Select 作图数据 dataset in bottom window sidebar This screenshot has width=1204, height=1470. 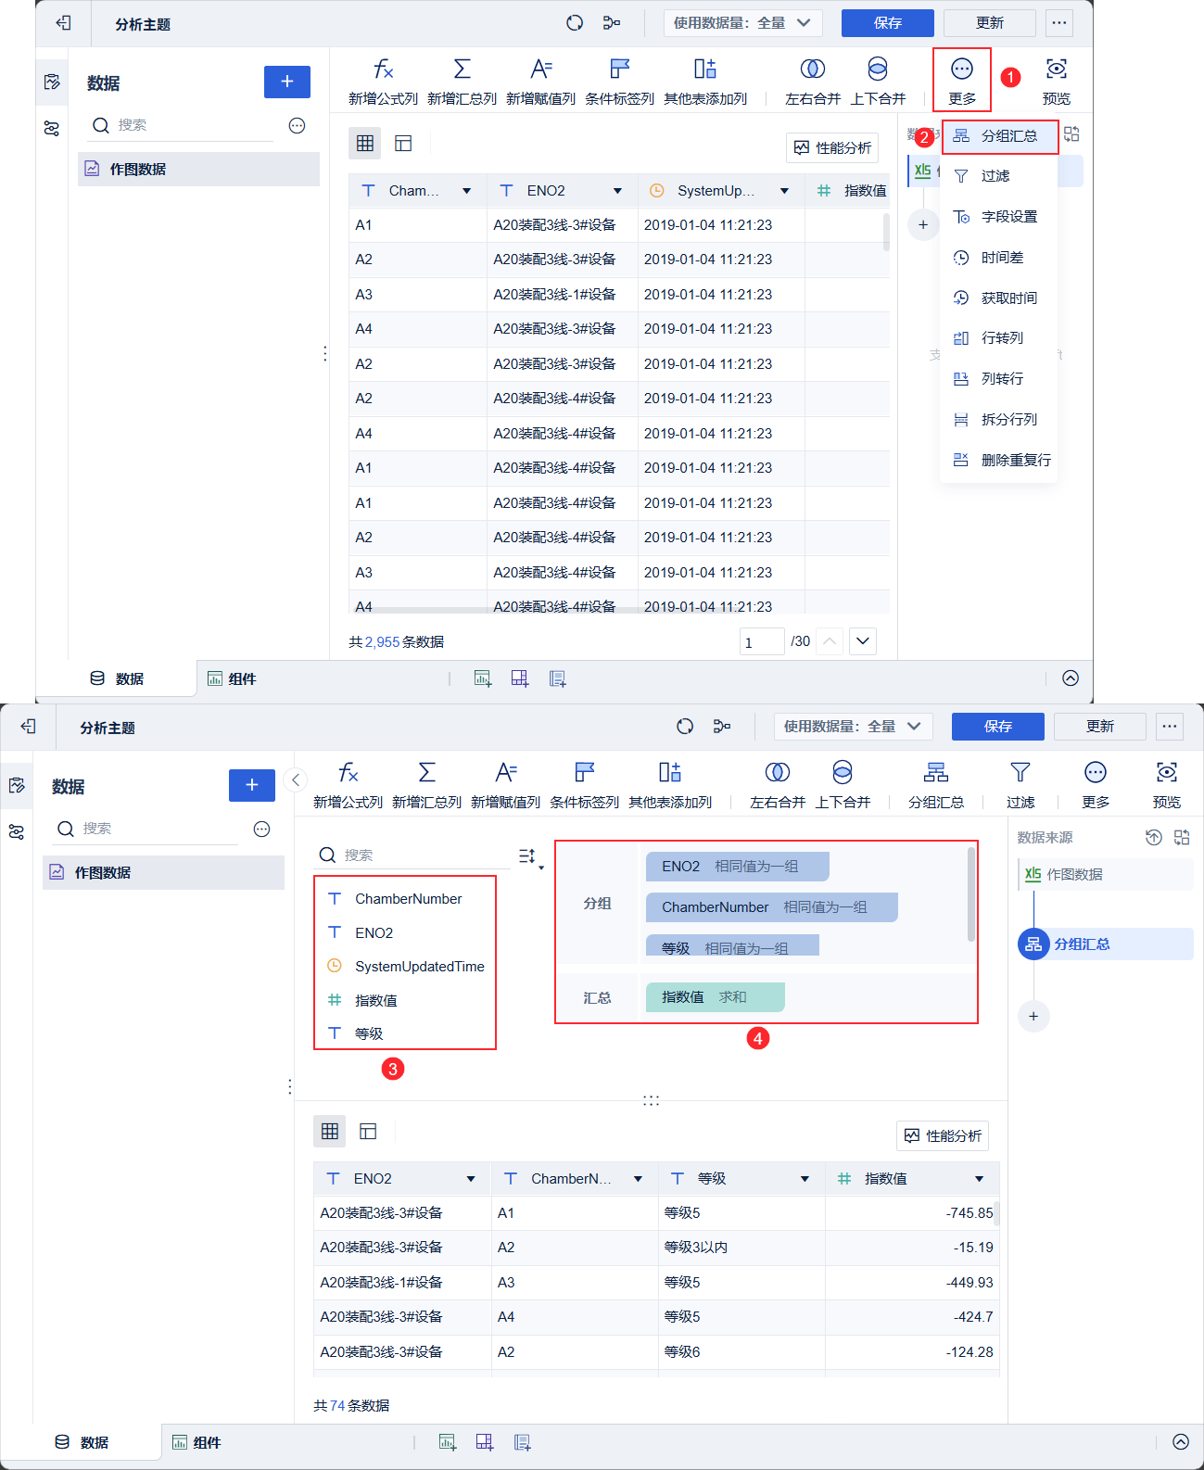(163, 872)
